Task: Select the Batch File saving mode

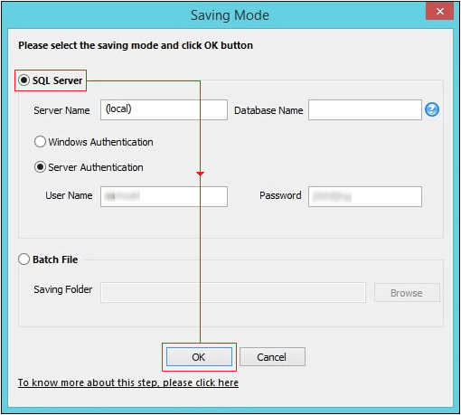Action: [x=24, y=259]
